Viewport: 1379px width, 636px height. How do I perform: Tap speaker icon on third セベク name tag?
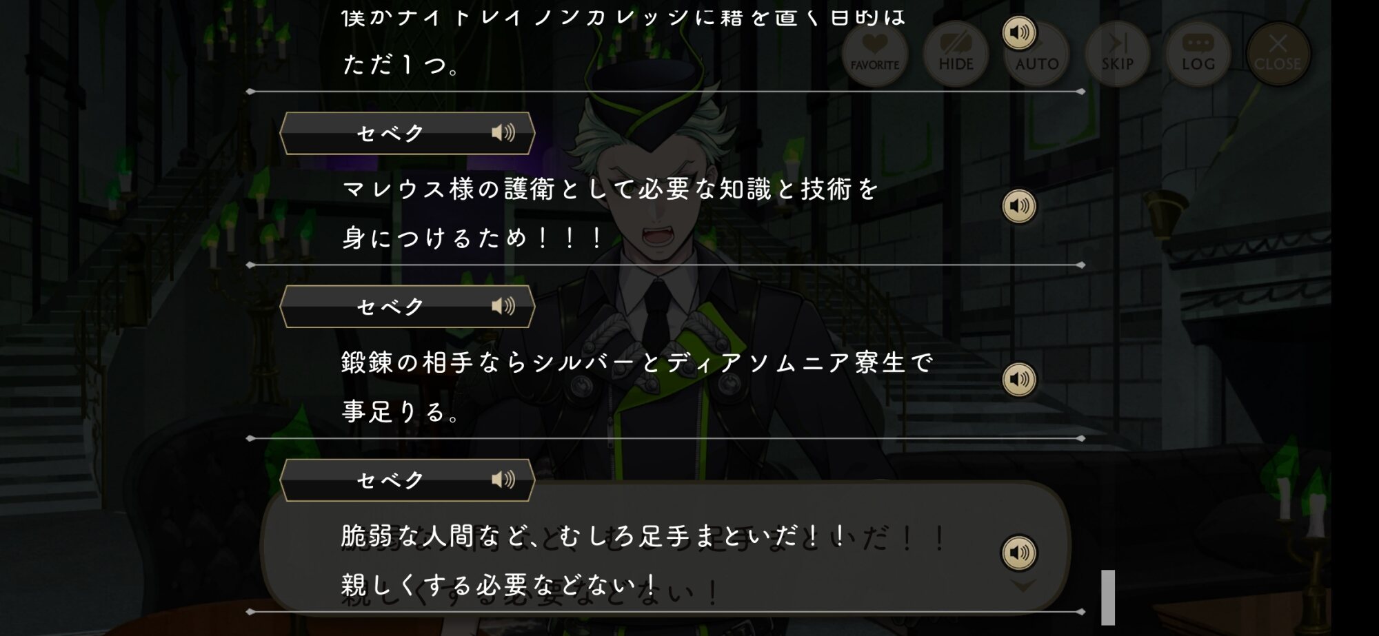[x=503, y=479]
